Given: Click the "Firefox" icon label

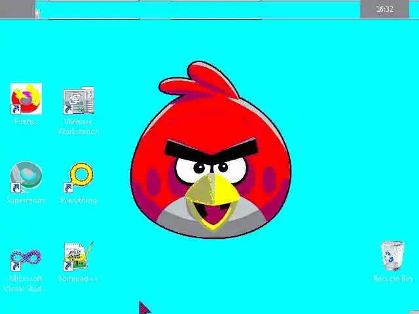Looking at the screenshot, I should click(26, 122).
